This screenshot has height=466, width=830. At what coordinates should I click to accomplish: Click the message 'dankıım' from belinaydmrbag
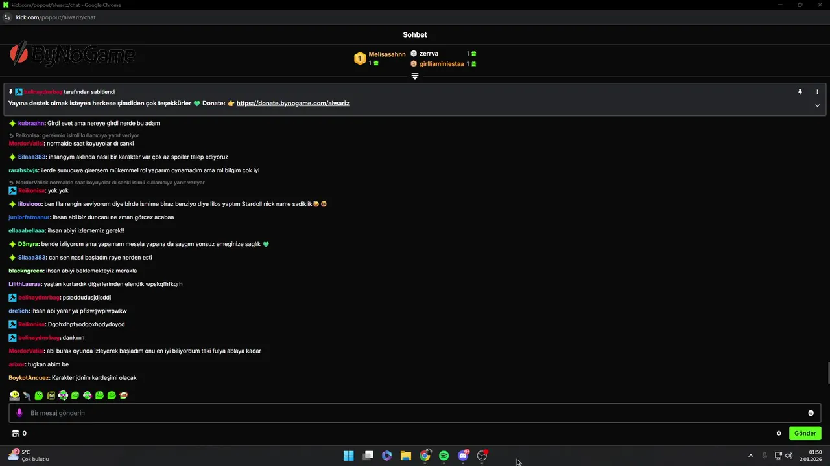click(x=73, y=338)
